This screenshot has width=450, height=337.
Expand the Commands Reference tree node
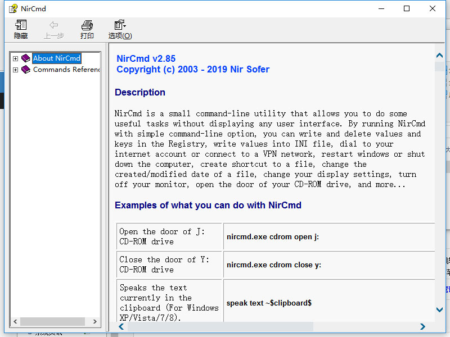pyautogui.click(x=16, y=70)
